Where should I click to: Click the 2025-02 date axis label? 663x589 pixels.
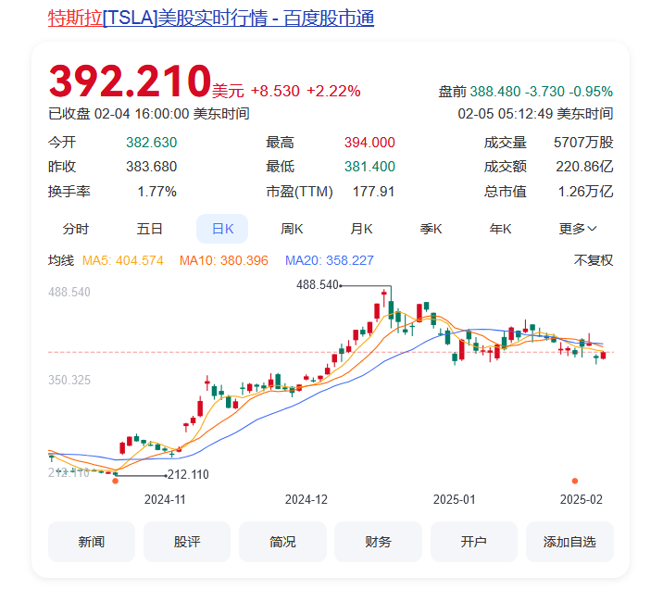[582, 499]
